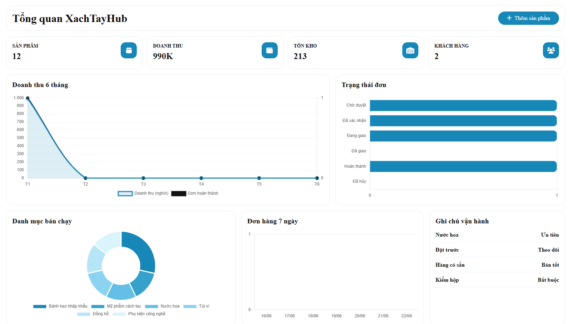
Task: Click the Đã xác nhận bar
Action: [x=463, y=121]
